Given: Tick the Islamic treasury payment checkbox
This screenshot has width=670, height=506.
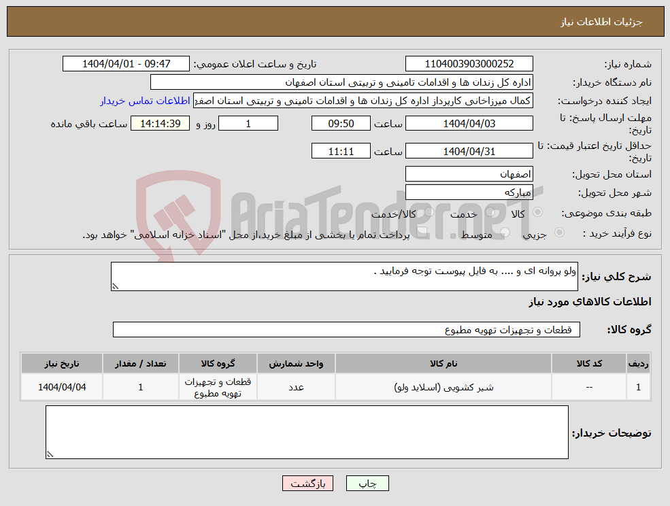Looking at the screenshot, I should tap(422, 233).
